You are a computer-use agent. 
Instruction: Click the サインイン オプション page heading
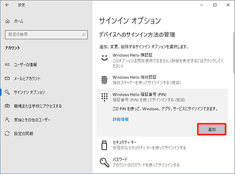pos(130,21)
